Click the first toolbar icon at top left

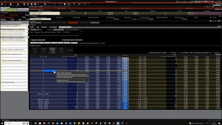click(x=2, y=5)
